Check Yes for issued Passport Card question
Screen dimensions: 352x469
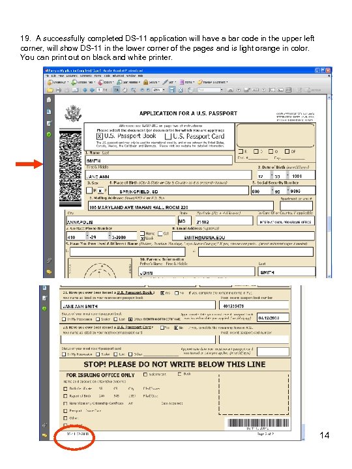(162, 328)
